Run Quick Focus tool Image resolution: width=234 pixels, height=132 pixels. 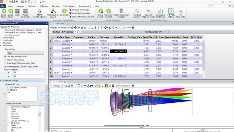point(4,13)
